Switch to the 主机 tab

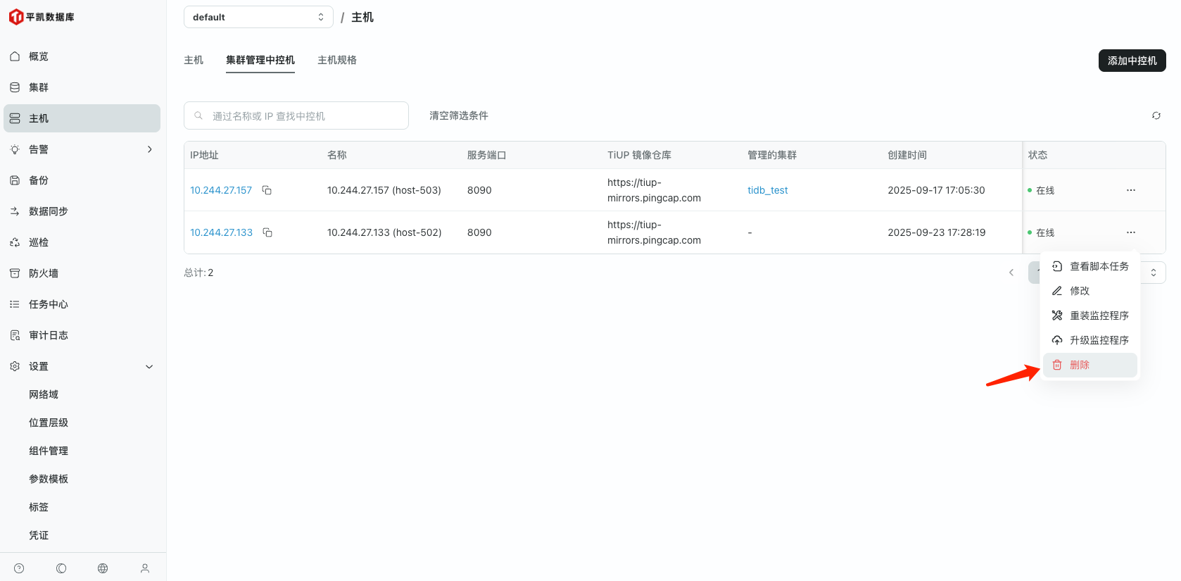(194, 61)
